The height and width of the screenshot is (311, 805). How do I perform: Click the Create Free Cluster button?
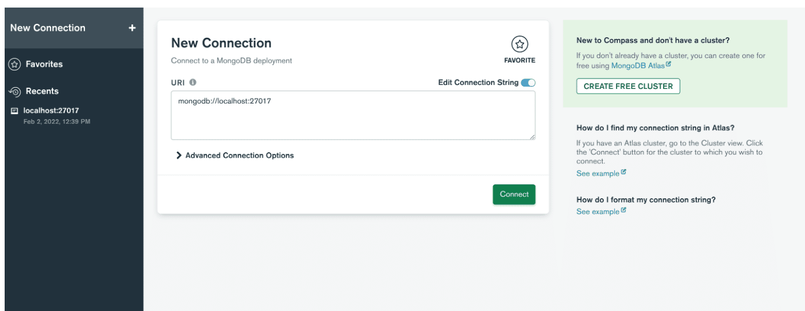(628, 86)
